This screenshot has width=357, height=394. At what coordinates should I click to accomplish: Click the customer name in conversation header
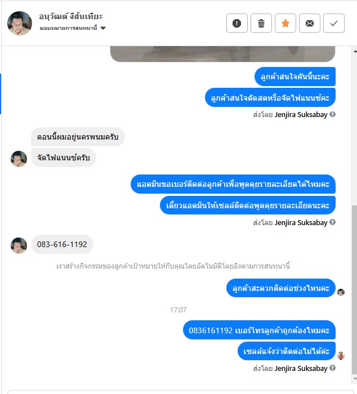click(71, 16)
